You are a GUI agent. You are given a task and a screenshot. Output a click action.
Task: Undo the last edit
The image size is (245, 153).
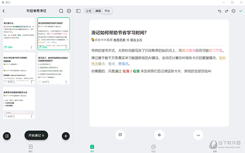220,11
